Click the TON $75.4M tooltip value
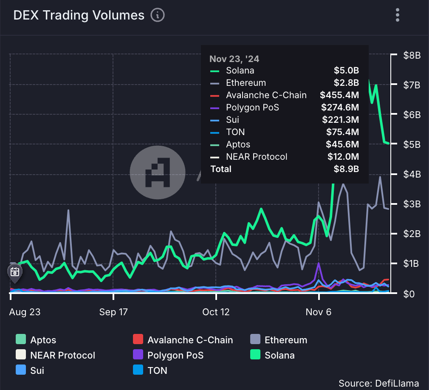Viewport: 429px width, 390px height. 342,132
